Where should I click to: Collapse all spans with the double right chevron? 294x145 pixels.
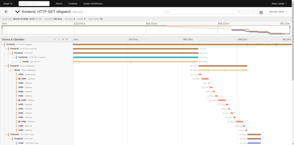click(67, 39)
